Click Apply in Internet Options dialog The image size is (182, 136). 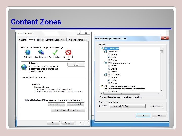click(x=82, y=123)
